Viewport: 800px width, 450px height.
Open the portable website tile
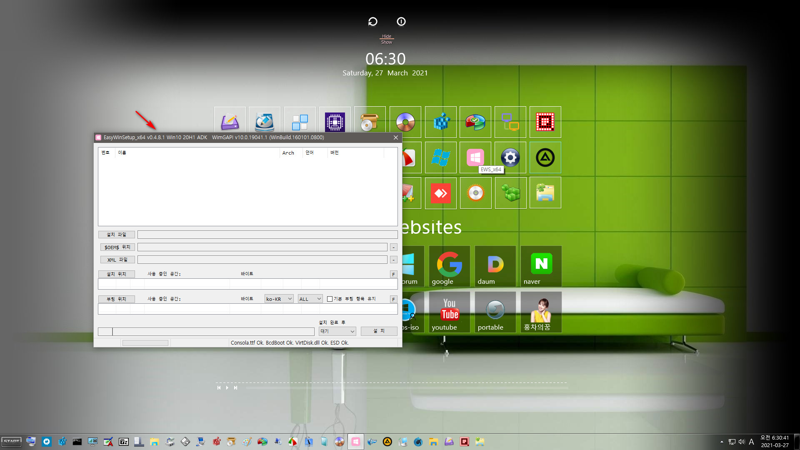pyautogui.click(x=495, y=312)
